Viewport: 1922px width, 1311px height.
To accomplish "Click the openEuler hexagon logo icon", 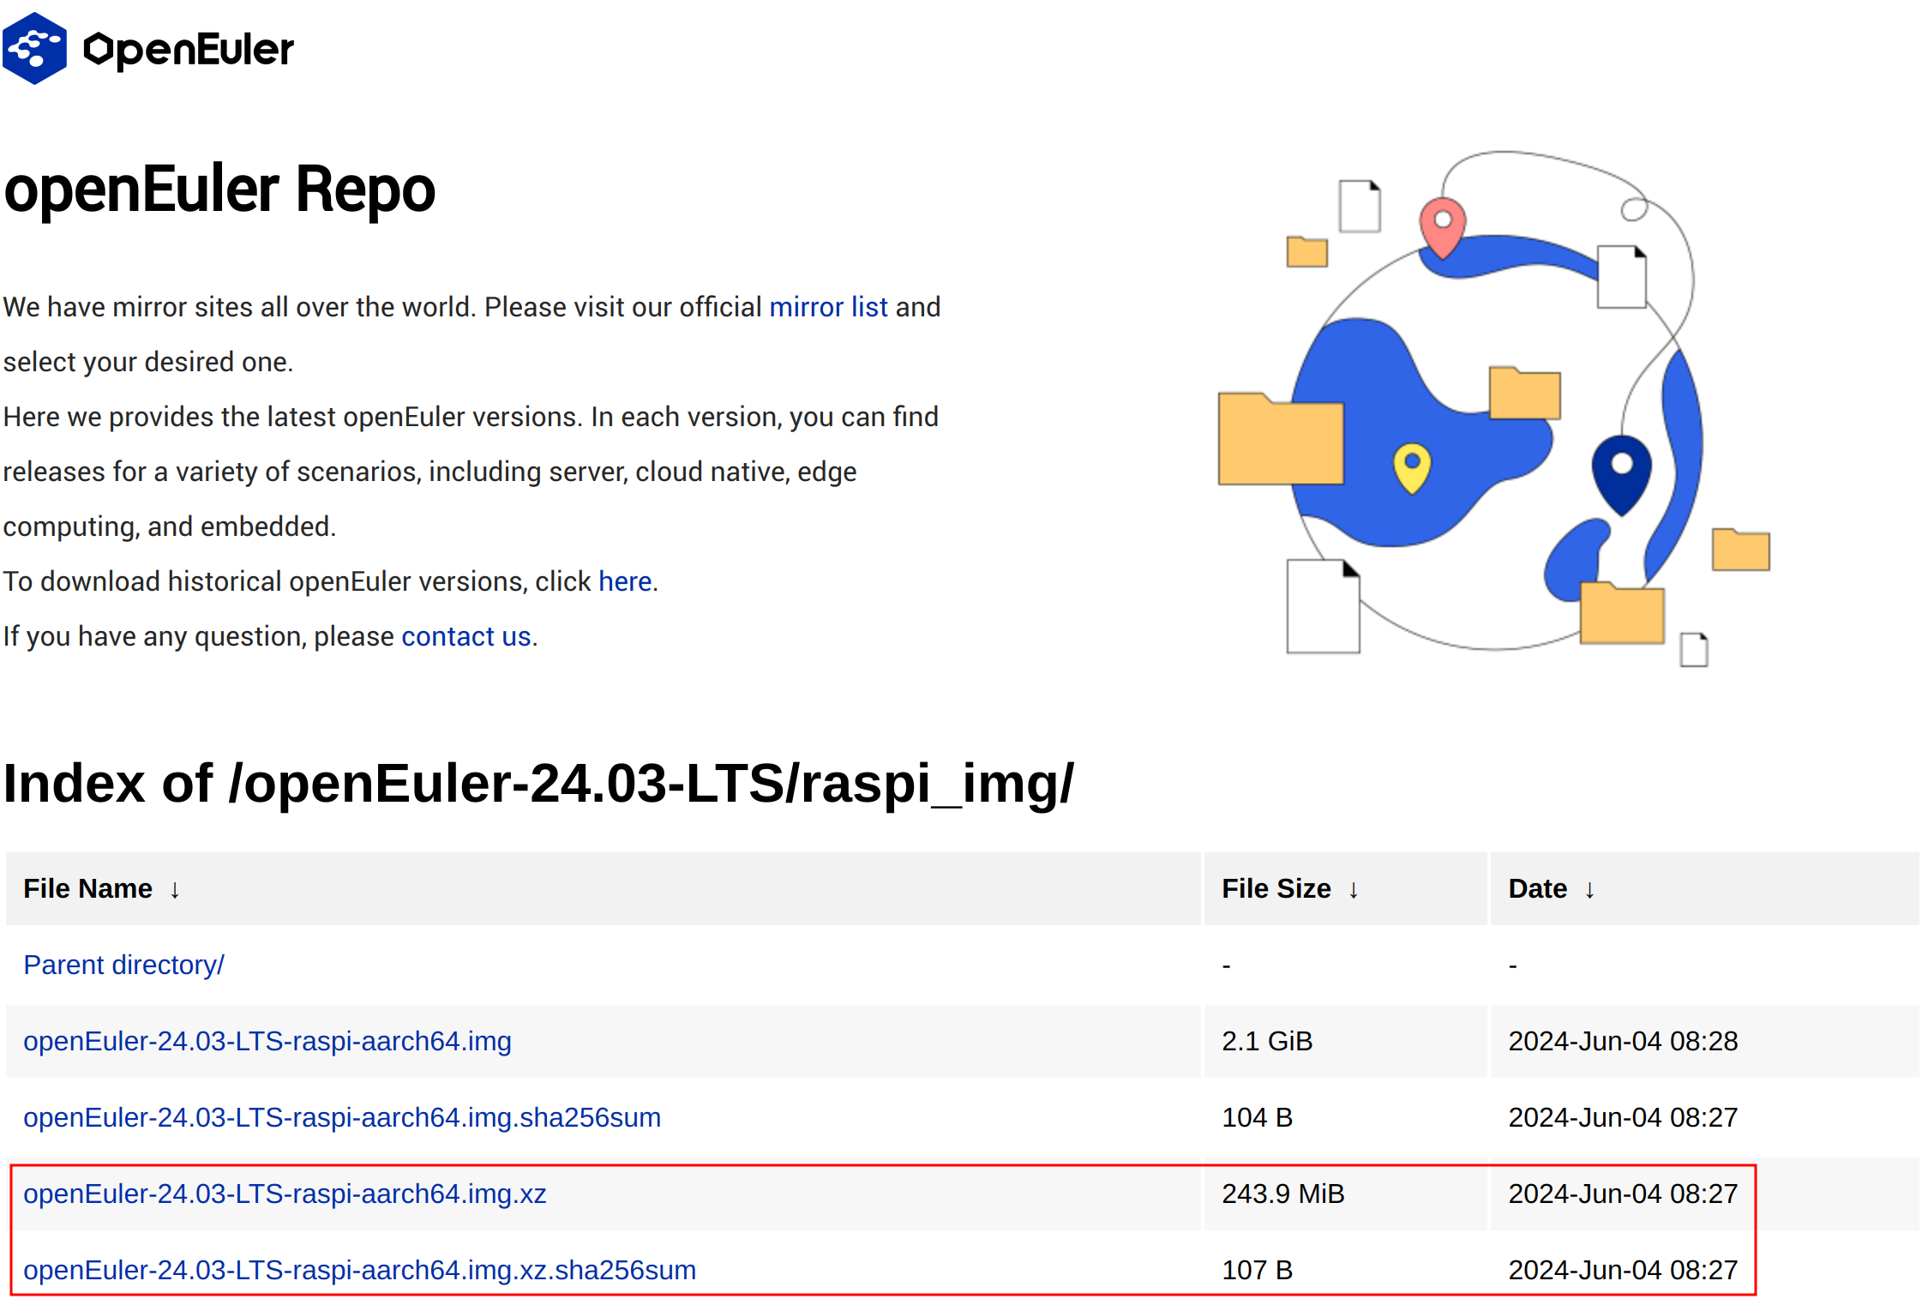I will point(34,49).
